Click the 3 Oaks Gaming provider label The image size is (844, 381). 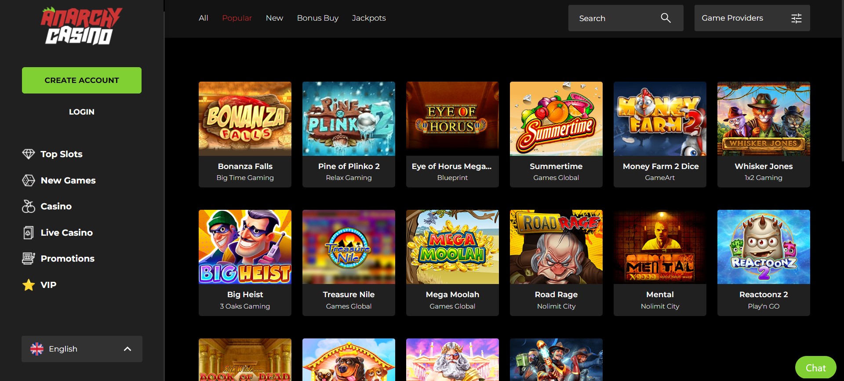[245, 306]
